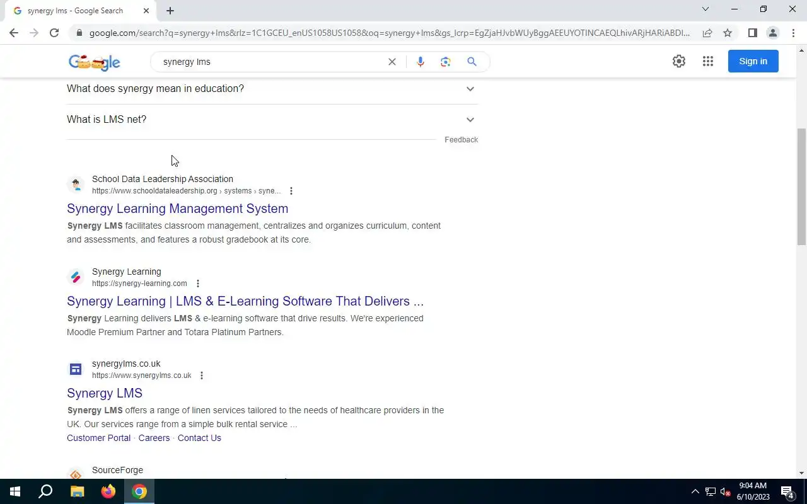Open the Contact Us sitelink
Image resolution: width=807 pixels, height=504 pixels.
[199, 438]
